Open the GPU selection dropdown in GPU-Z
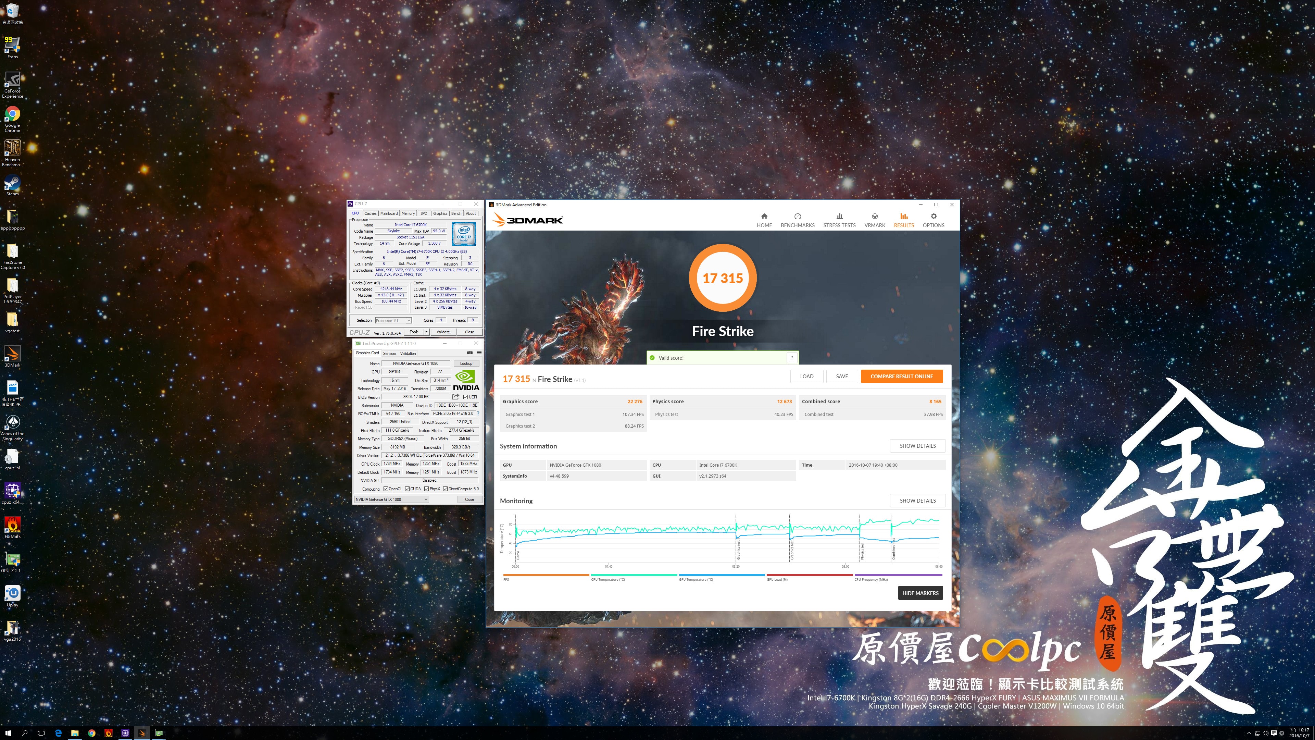Screen dimensions: 1315x740 click(391, 499)
